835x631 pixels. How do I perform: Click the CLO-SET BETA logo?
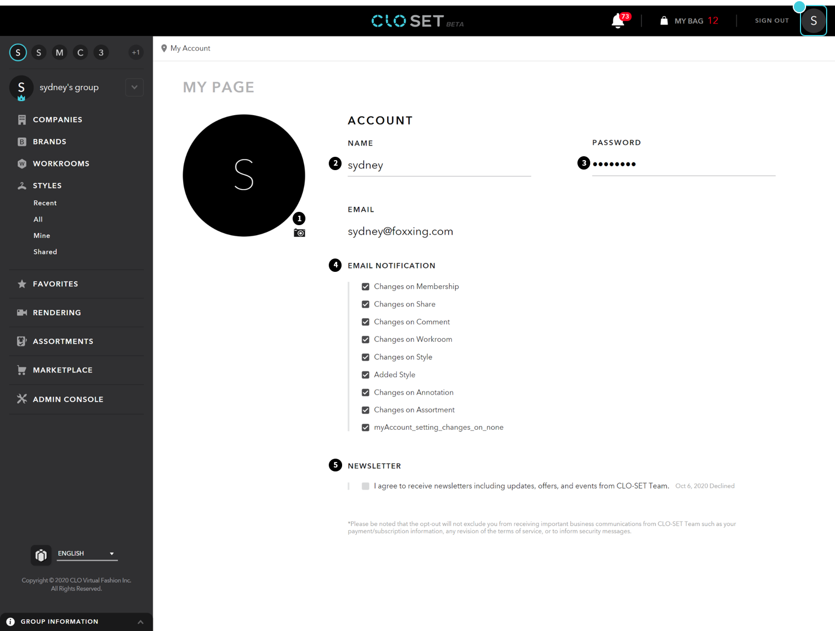pyautogui.click(x=417, y=21)
